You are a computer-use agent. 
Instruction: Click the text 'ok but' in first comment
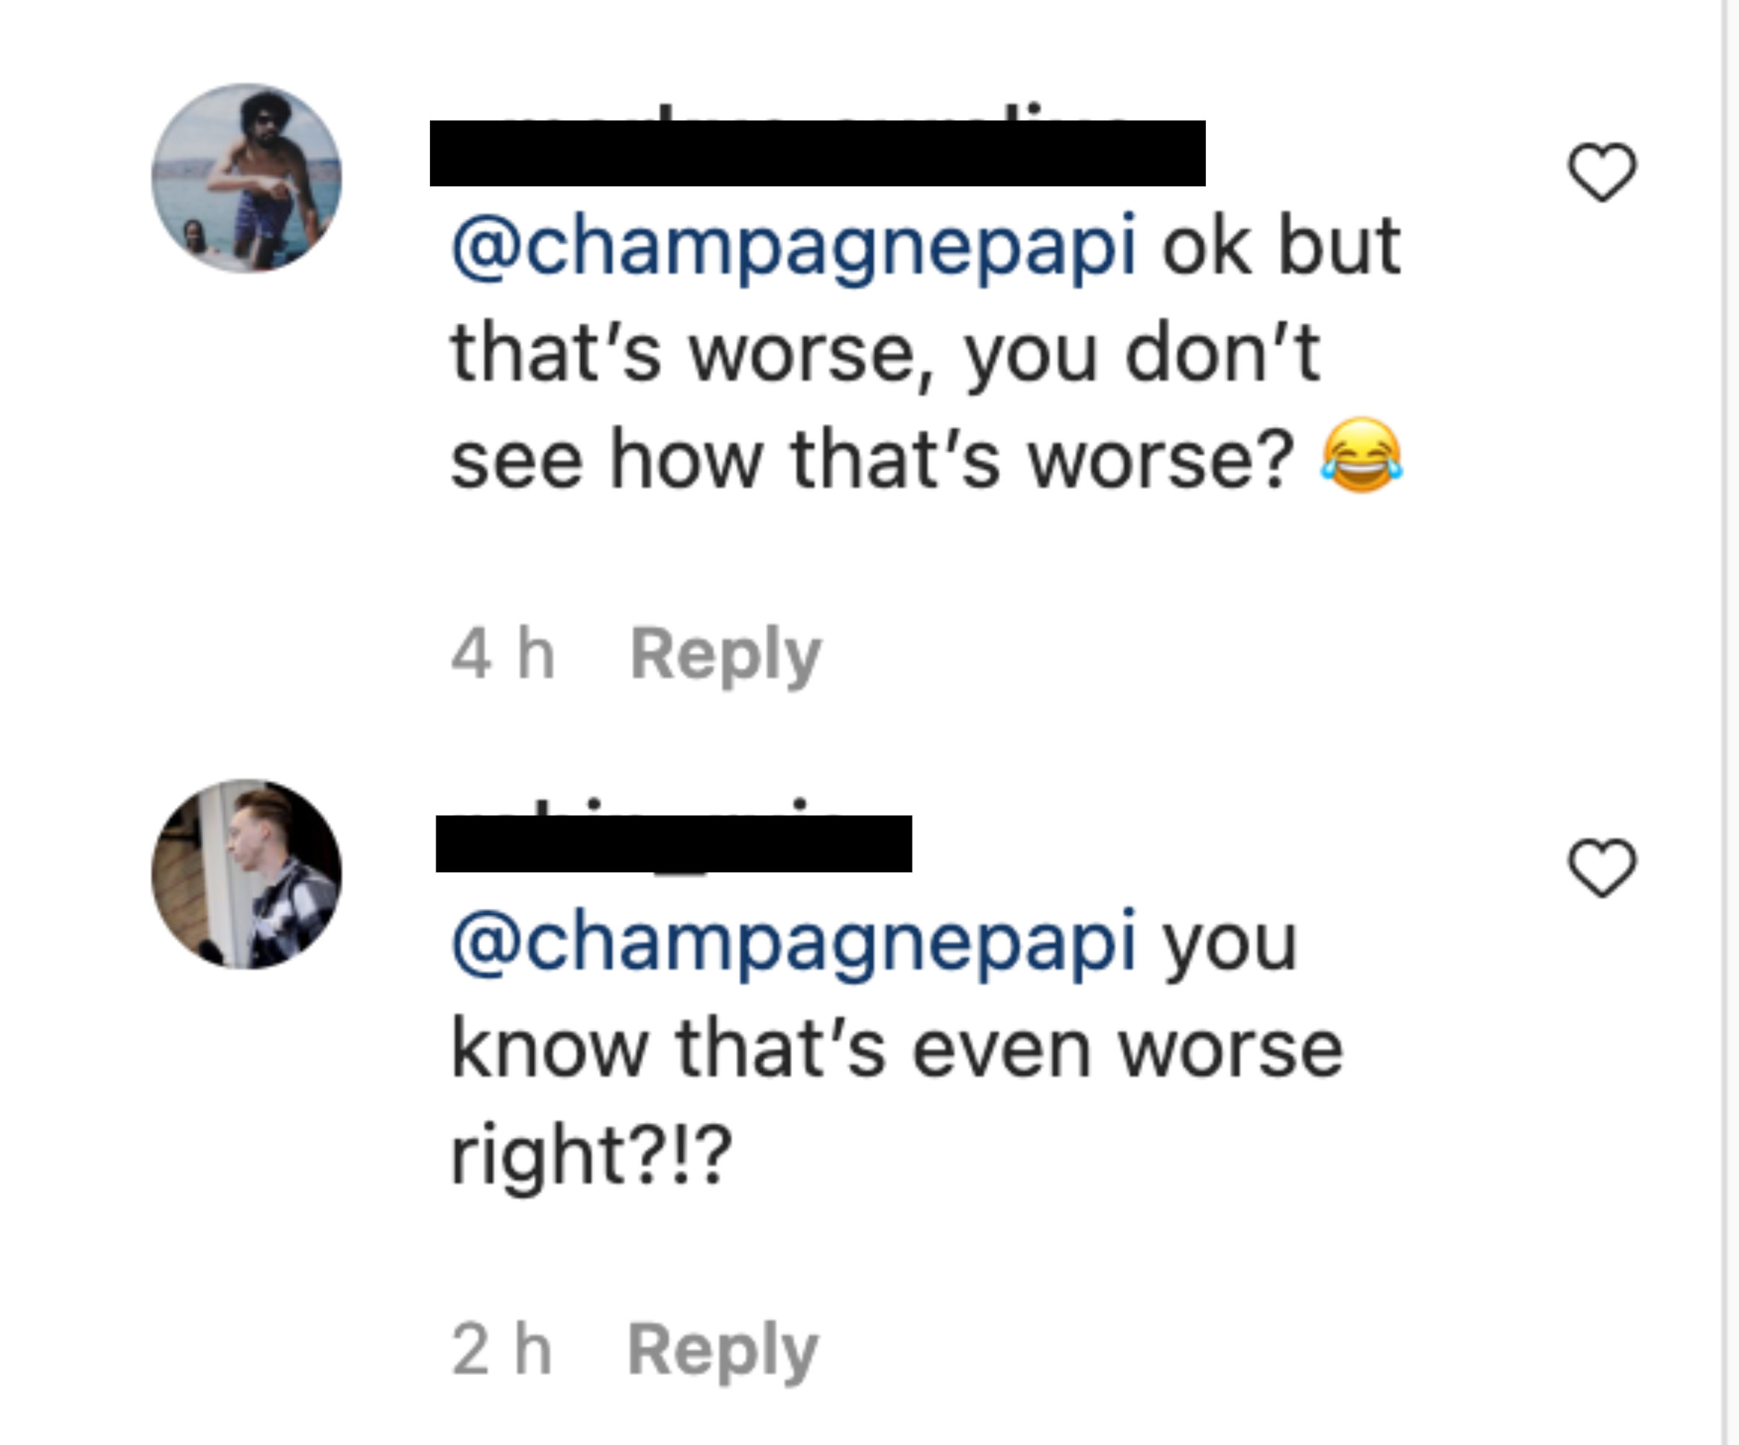(1281, 246)
